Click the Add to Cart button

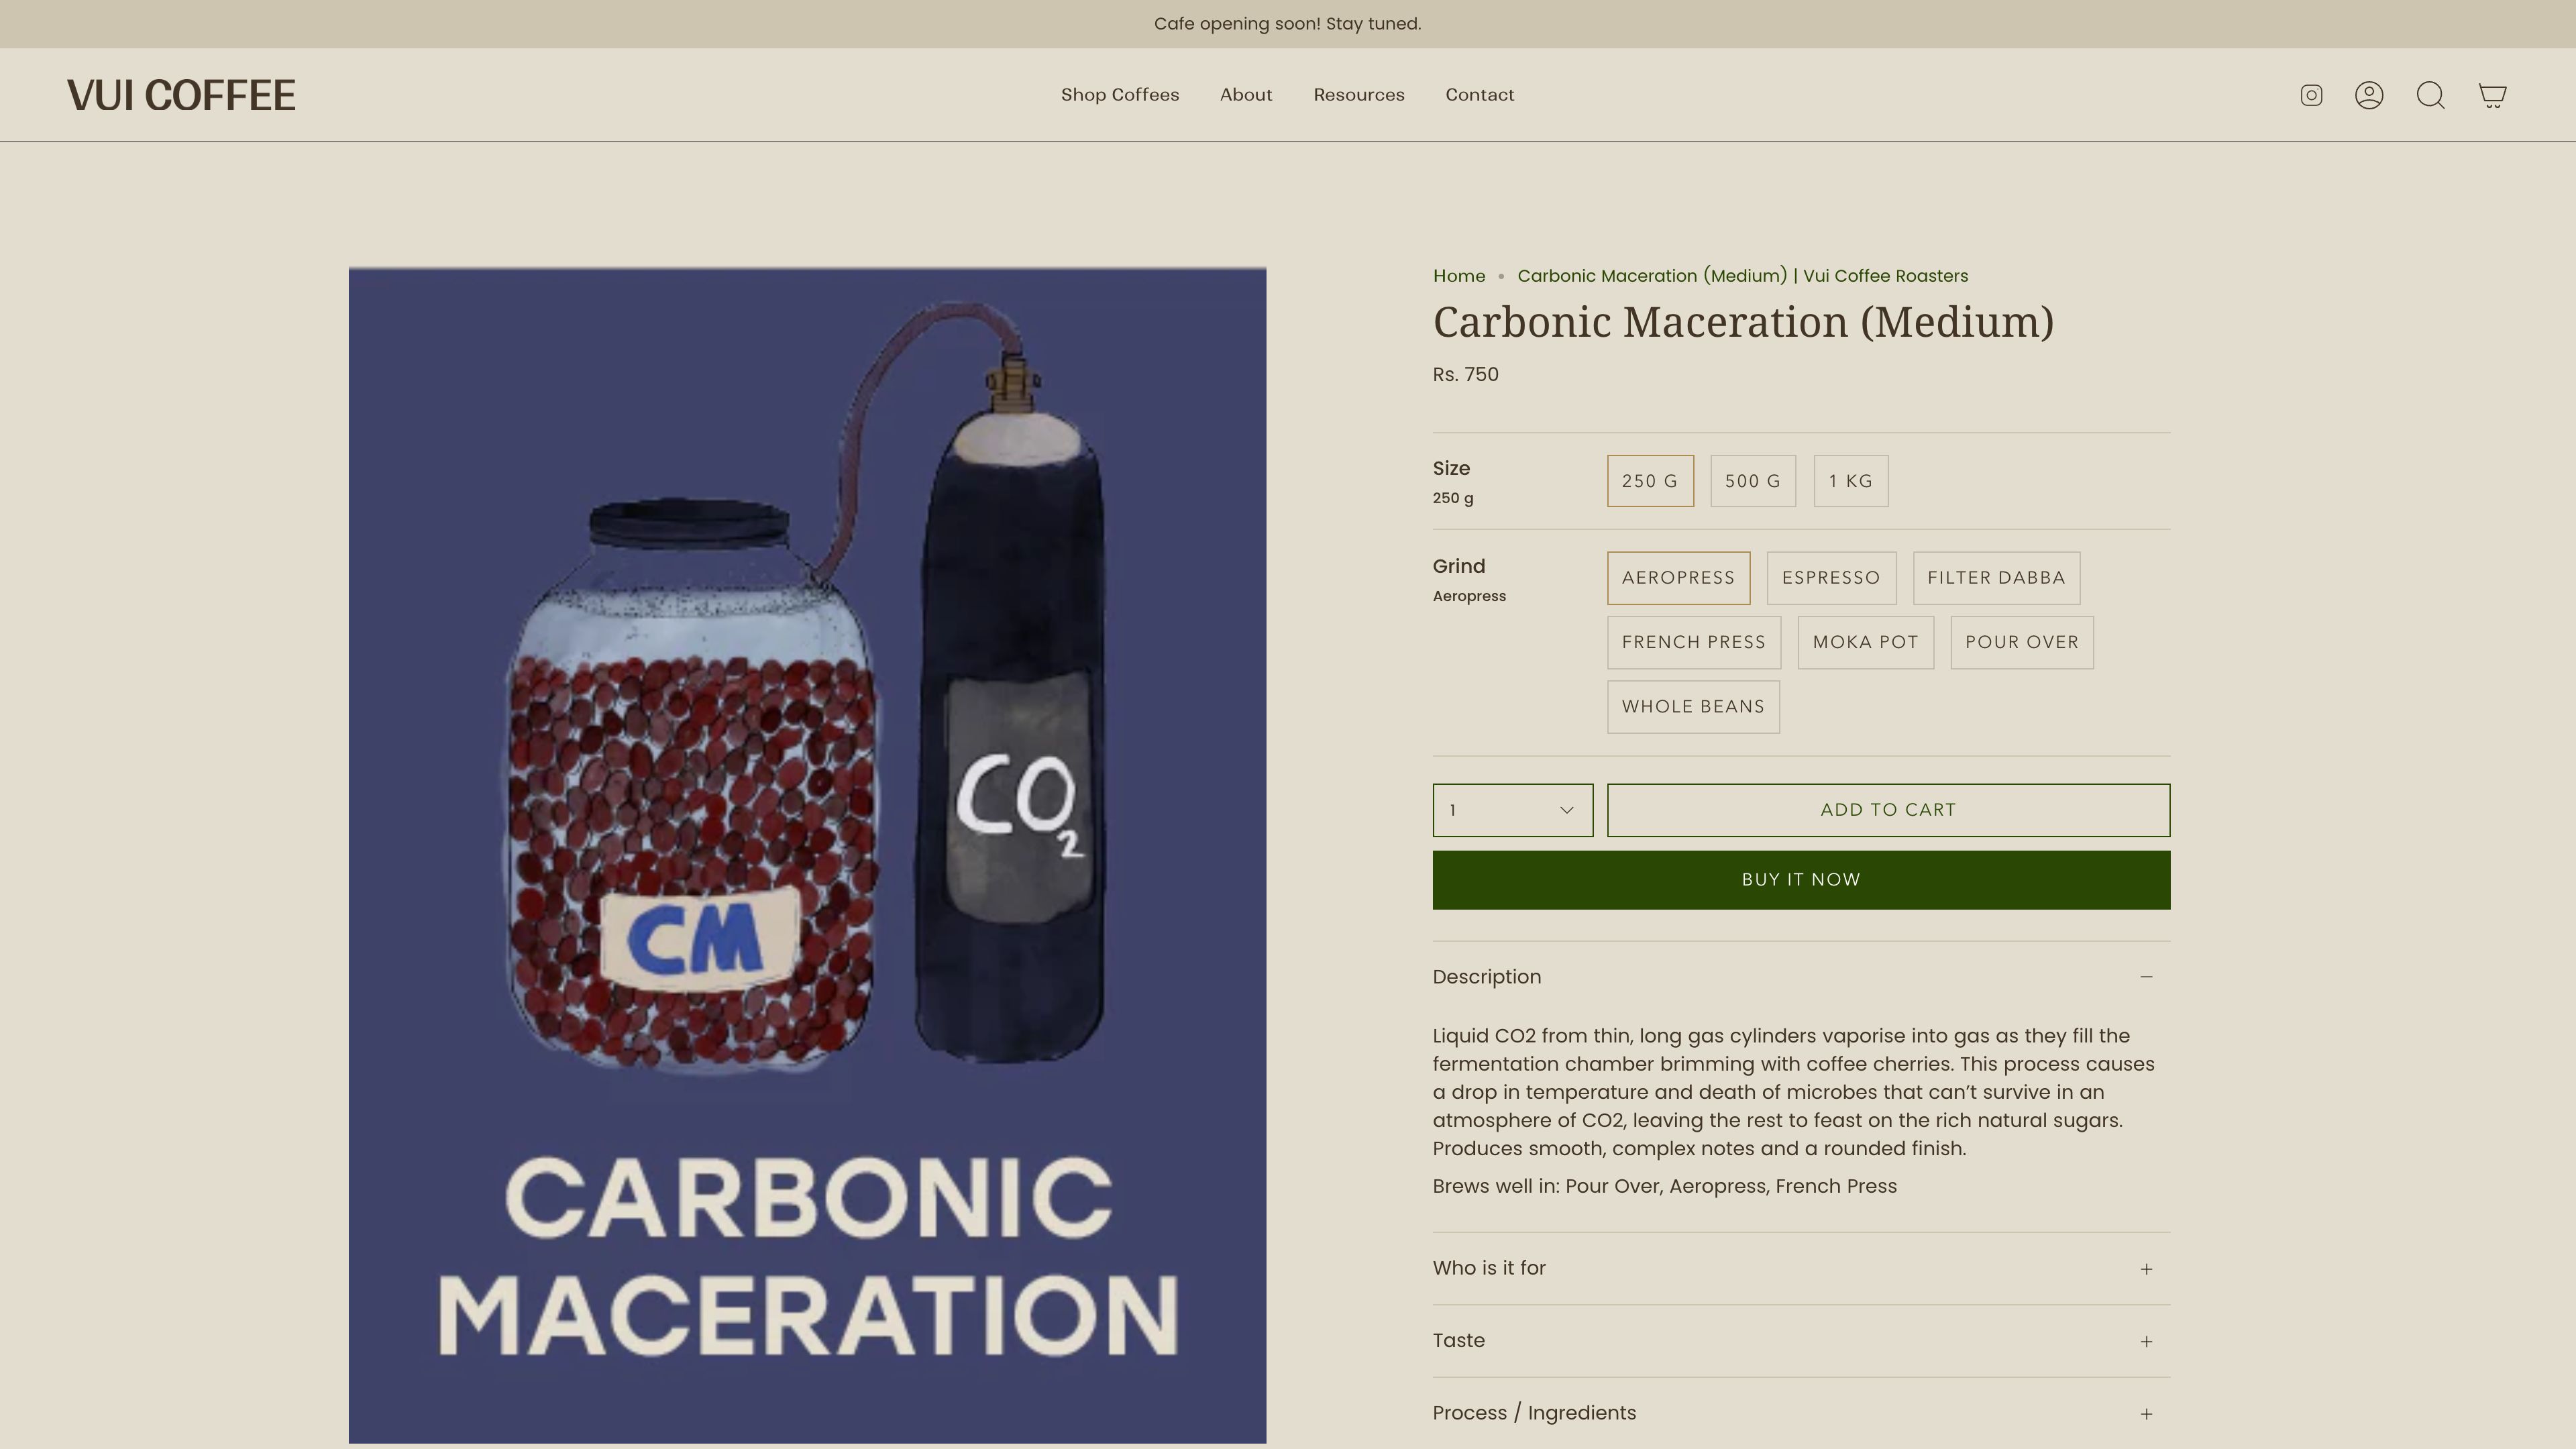[1887, 810]
